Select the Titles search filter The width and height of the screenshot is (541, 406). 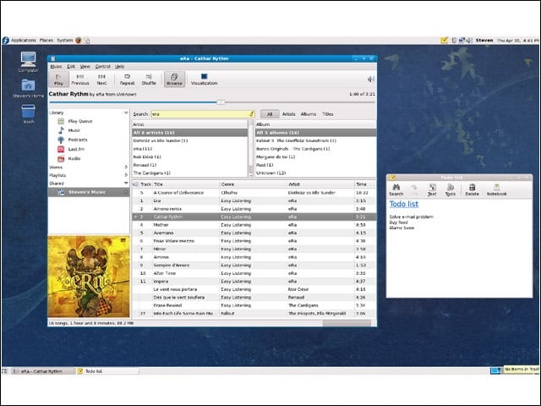(x=327, y=114)
